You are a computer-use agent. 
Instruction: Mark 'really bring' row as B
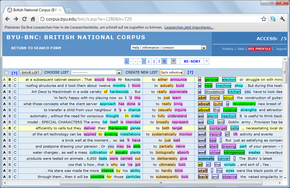click(x=10, y=104)
